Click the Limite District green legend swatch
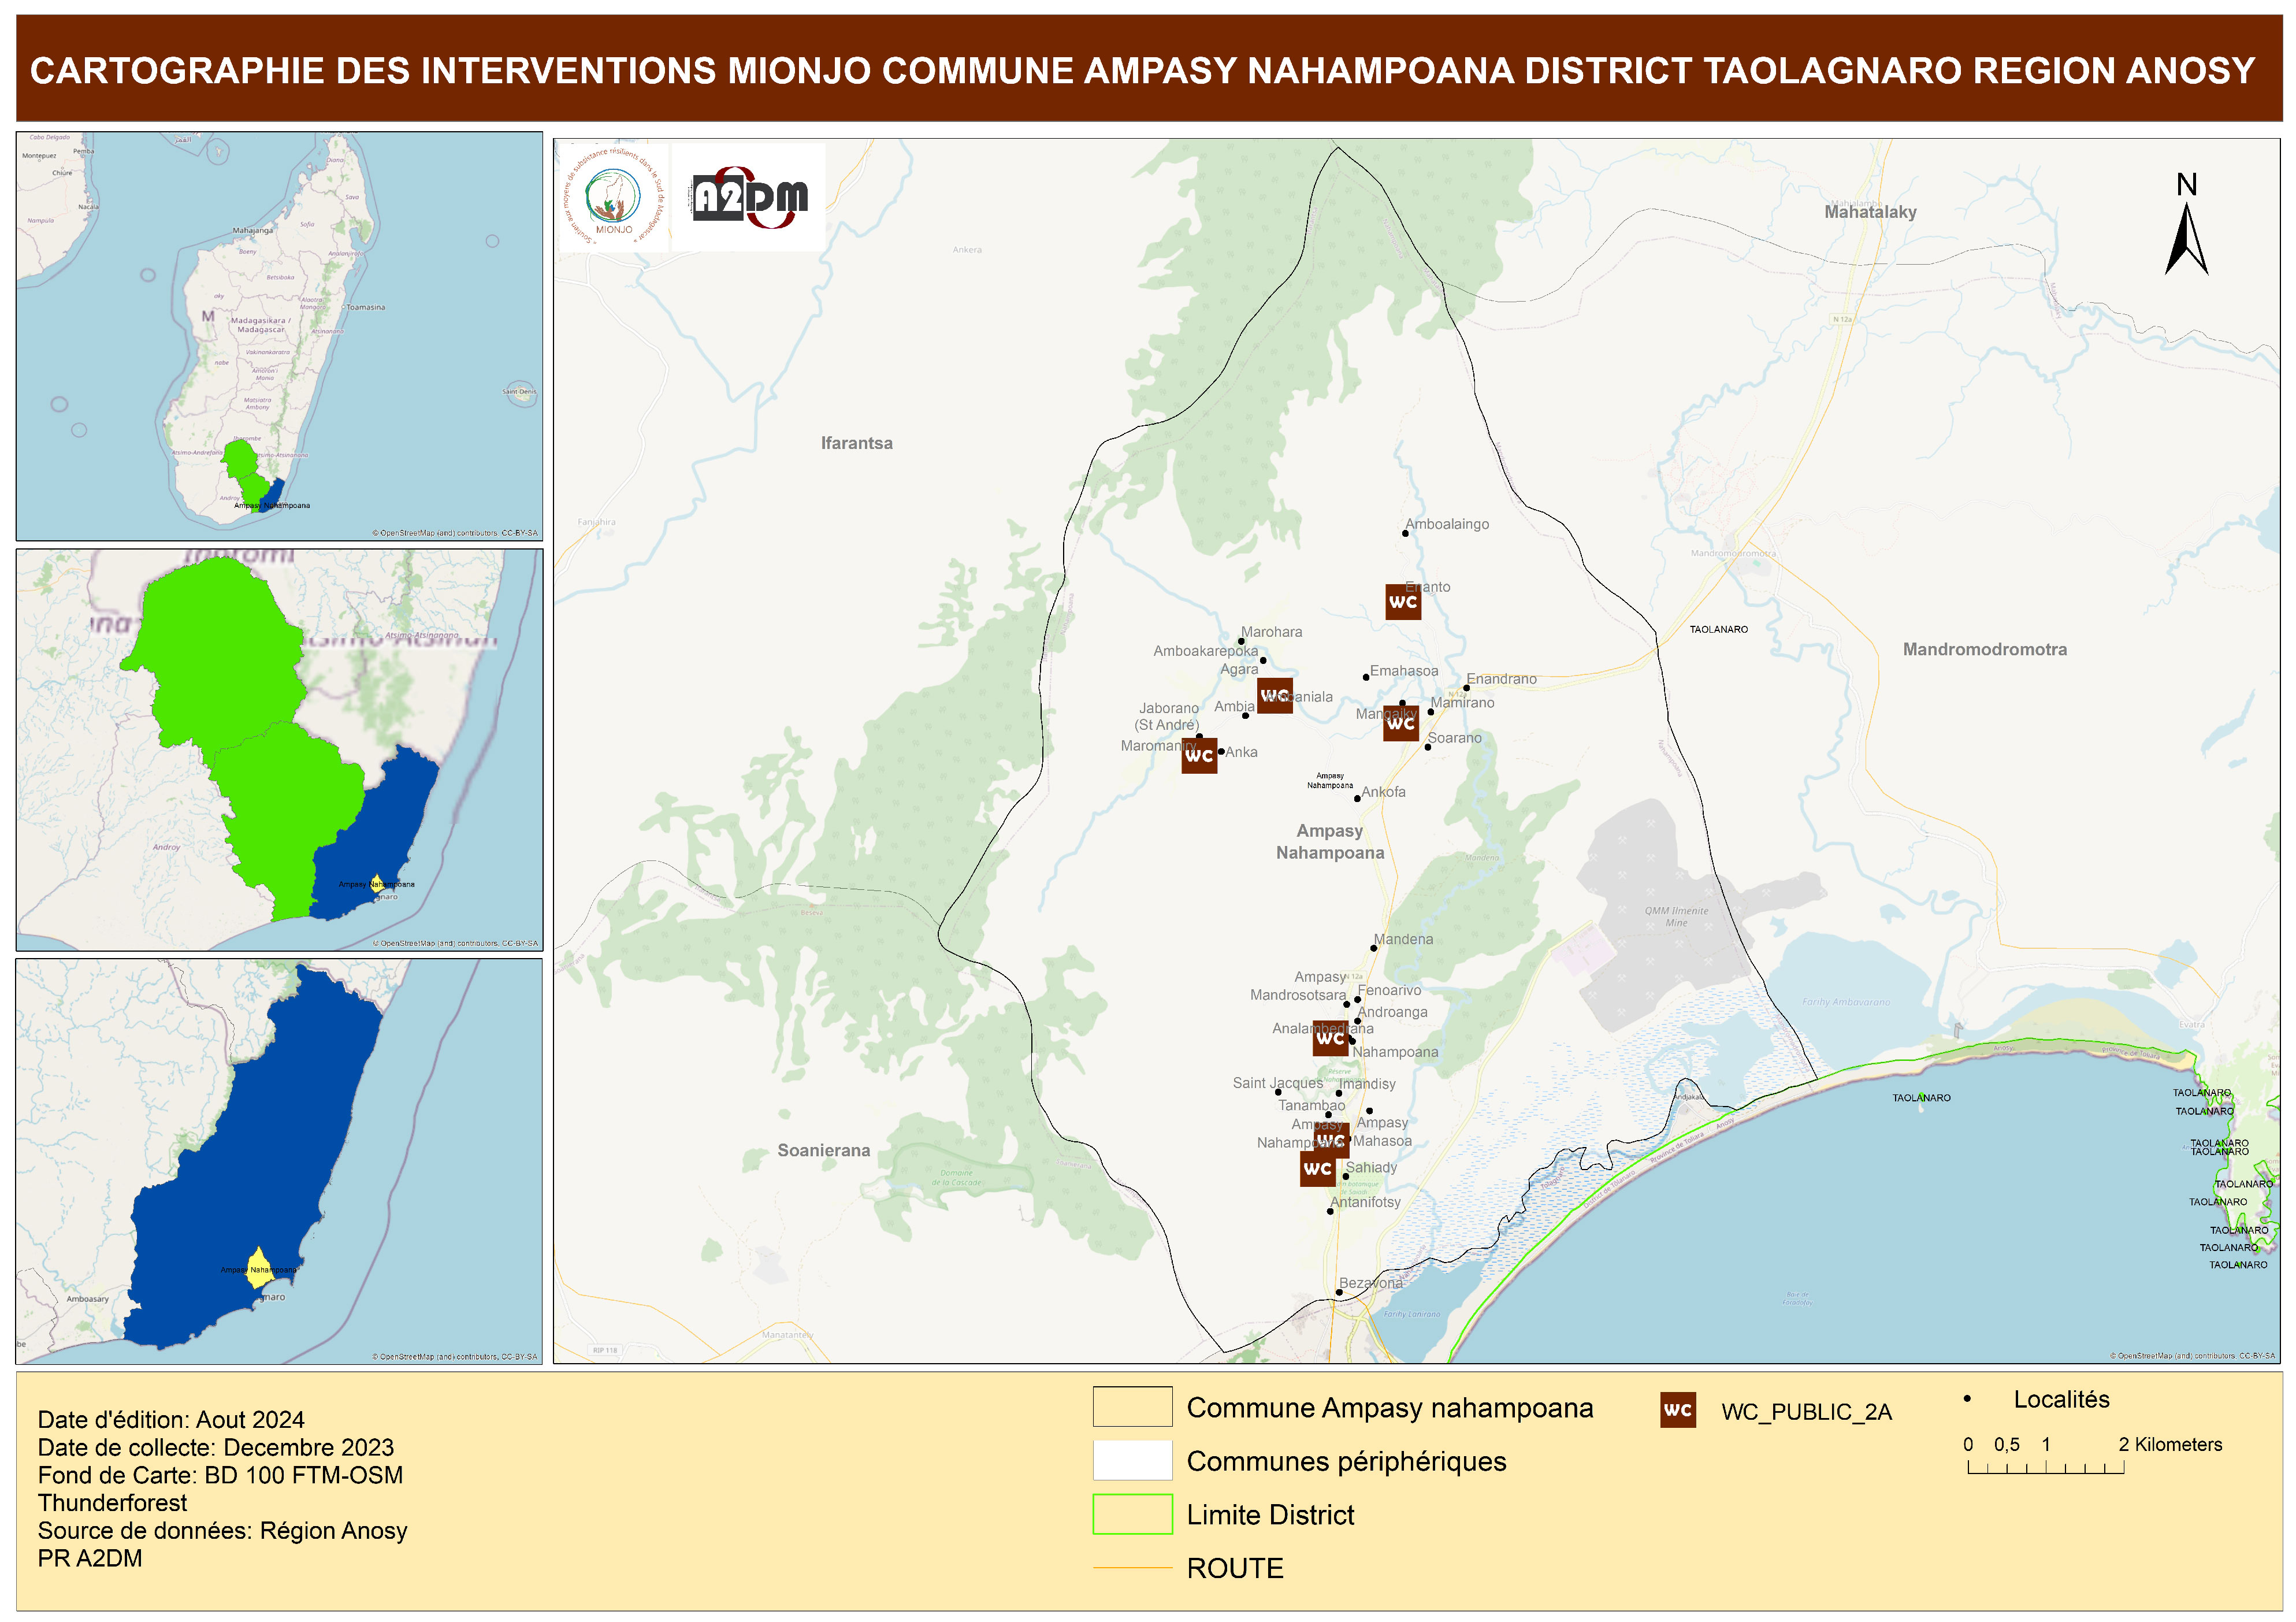 point(1132,1514)
